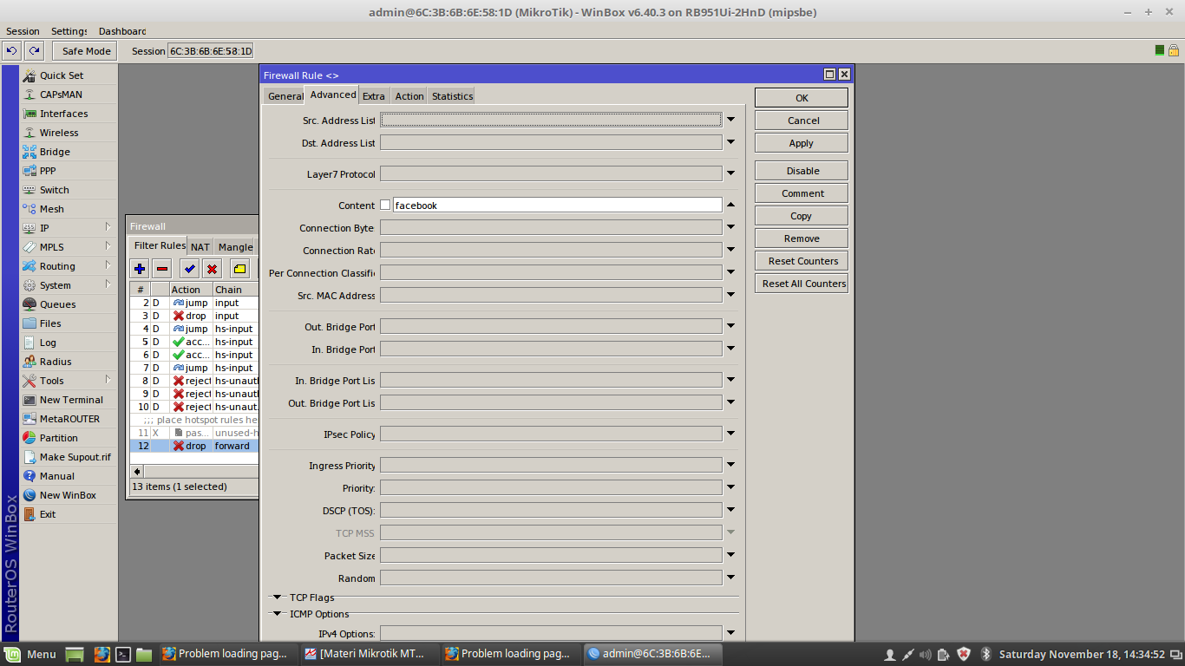
Task: Add a new firewall rule with plus icon
Action: point(140,269)
